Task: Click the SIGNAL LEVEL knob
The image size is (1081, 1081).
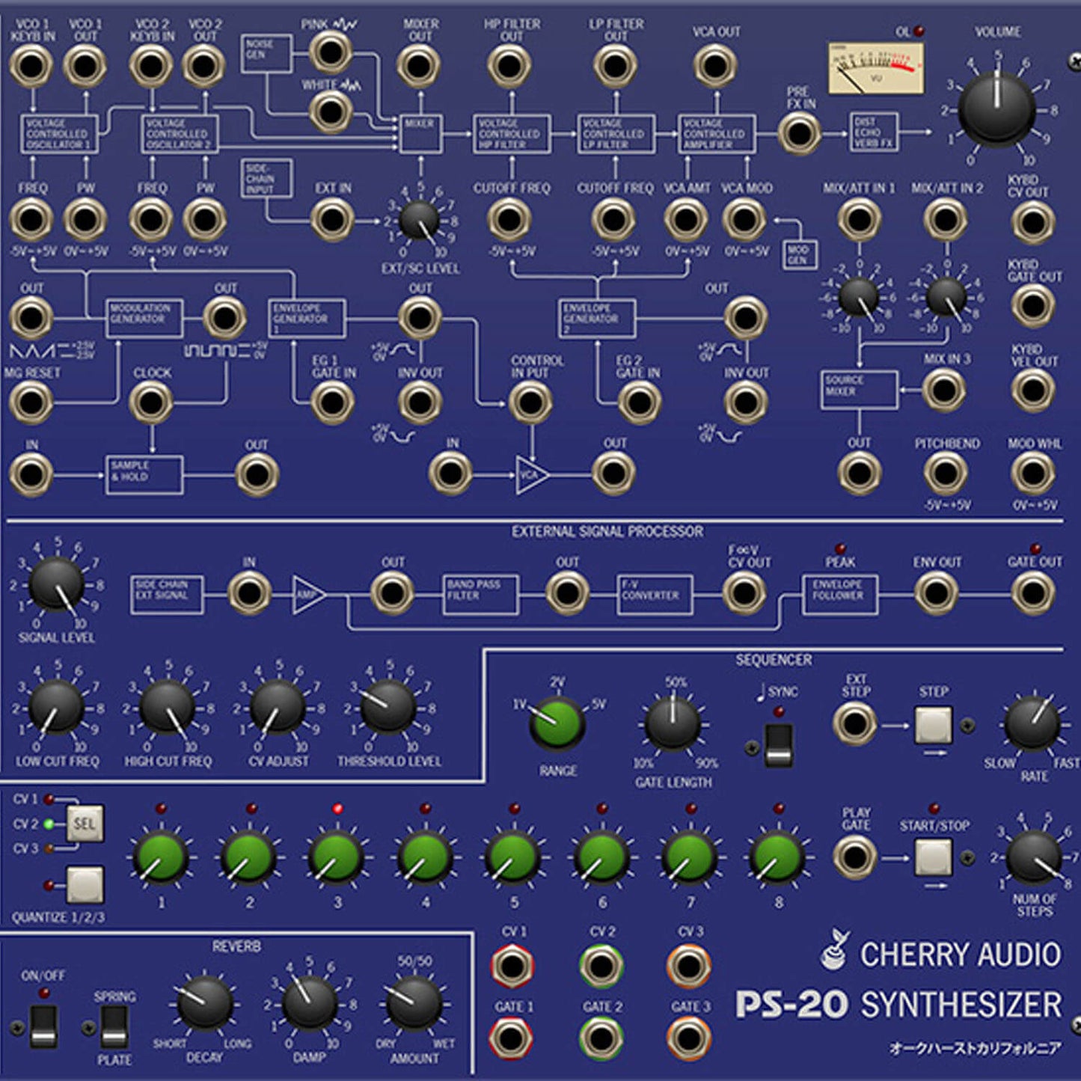Action: click(x=57, y=586)
